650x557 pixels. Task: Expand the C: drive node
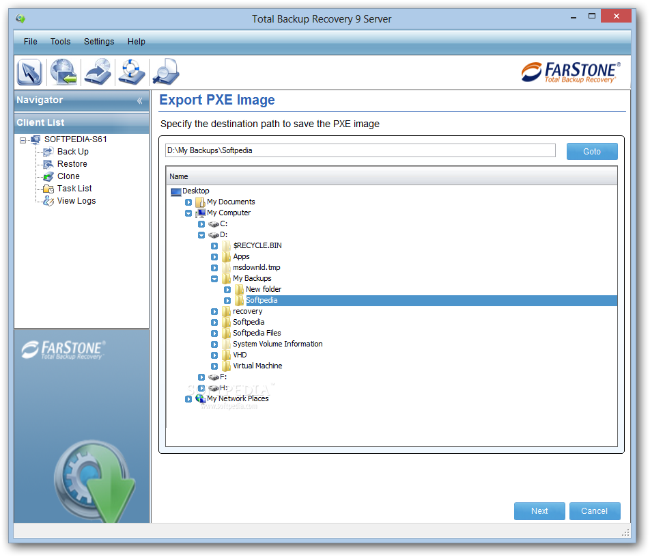(x=201, y=224)
